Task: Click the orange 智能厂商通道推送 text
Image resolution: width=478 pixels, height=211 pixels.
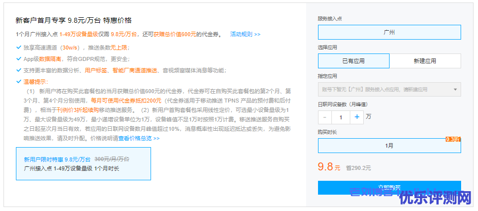Action: coord(135,70)
